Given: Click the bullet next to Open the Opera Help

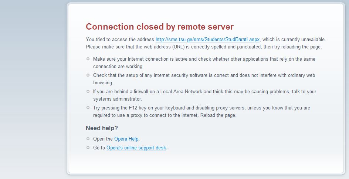Looking at the screenshot, I should coord(88,139).
